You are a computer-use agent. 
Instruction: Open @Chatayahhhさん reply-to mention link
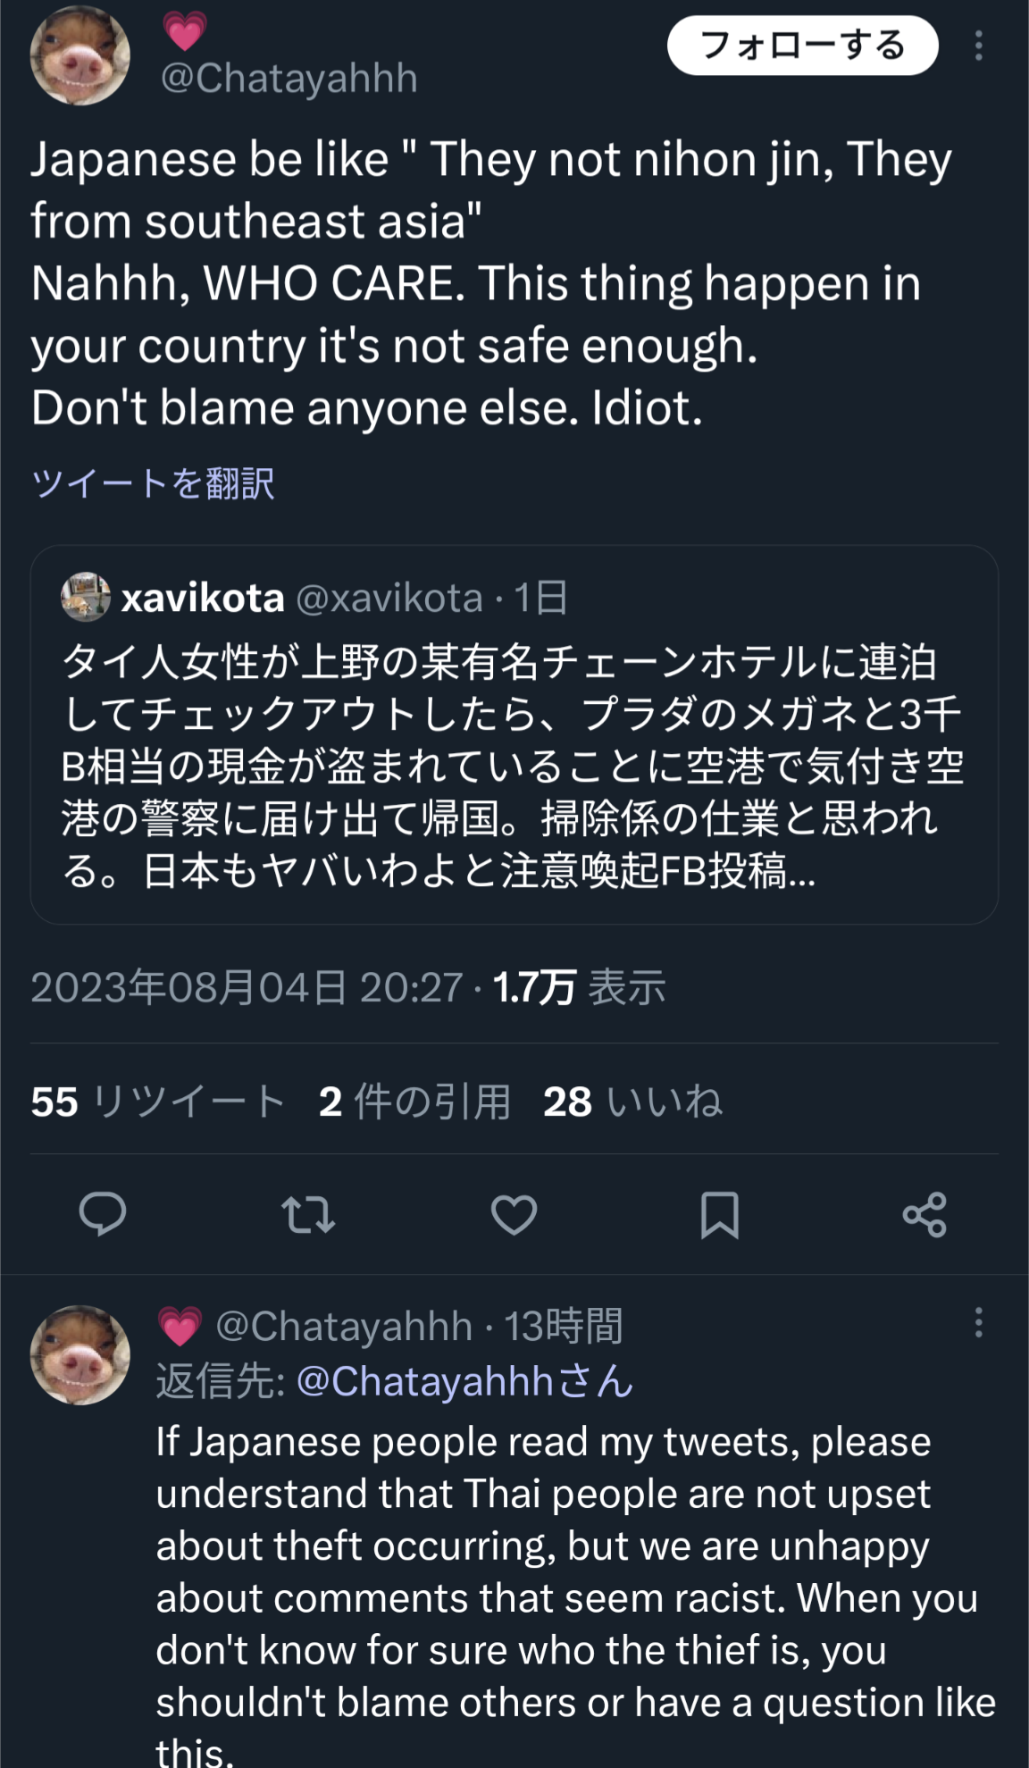[x=464, y=1381]
